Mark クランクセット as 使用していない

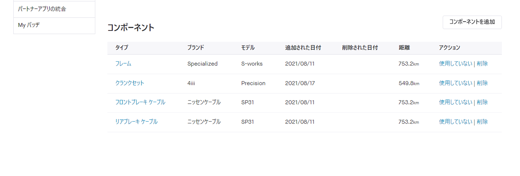click(456, 83)
